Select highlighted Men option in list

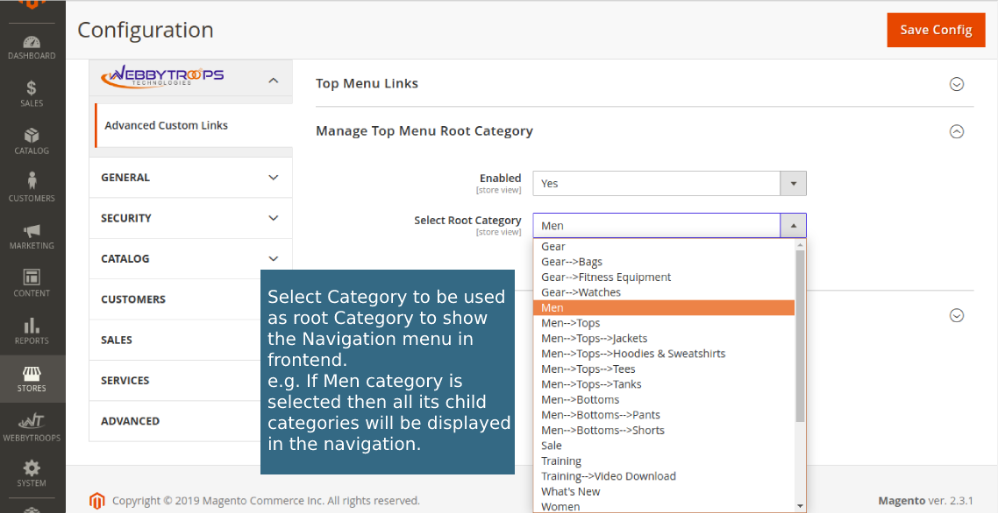point(664,307)
